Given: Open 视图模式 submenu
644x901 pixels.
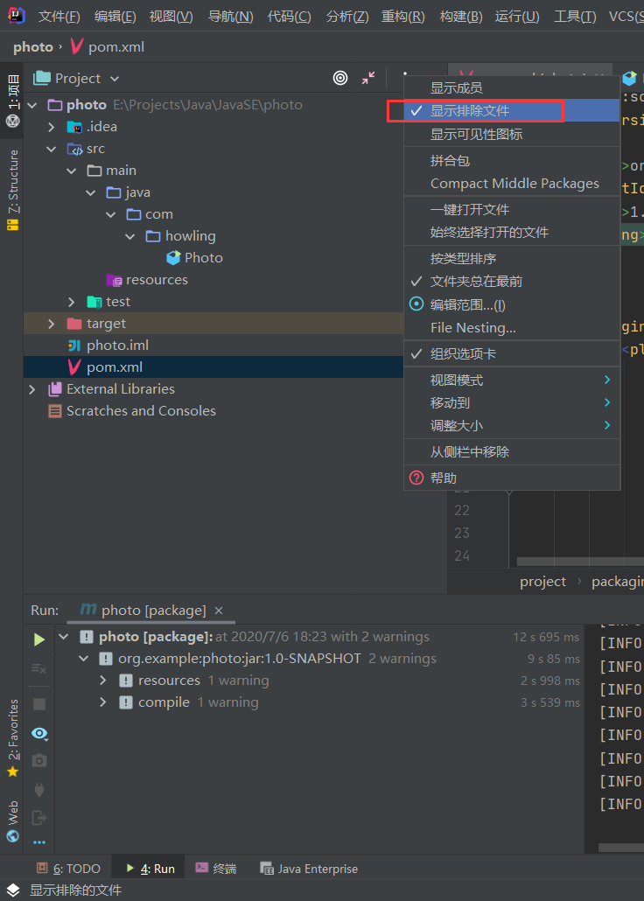Looking at the screenshot, I should [512, 380].
